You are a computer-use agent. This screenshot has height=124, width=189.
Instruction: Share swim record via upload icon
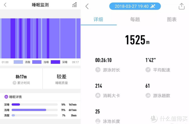(x=181, y=6)
